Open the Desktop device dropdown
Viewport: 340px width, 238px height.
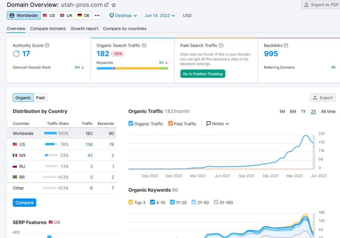[123, 15]
